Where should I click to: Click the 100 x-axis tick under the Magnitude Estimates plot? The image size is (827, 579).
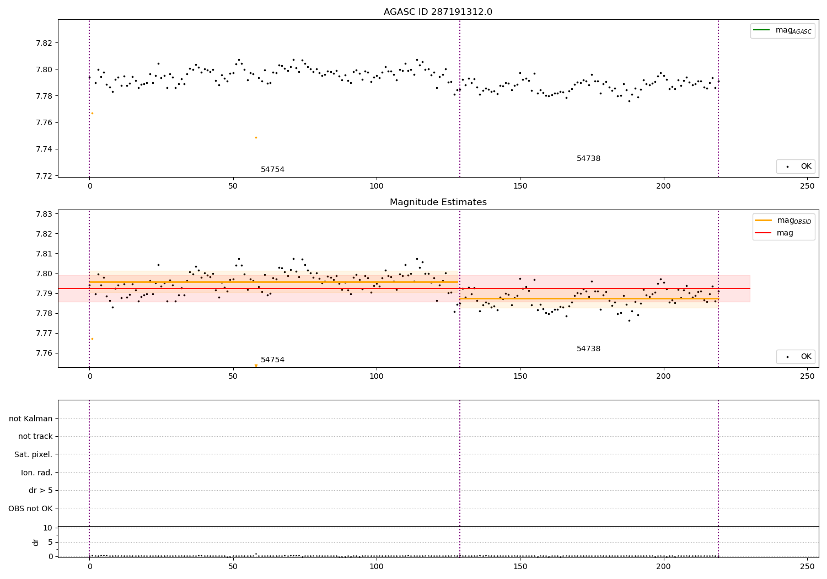pos(377,377)
